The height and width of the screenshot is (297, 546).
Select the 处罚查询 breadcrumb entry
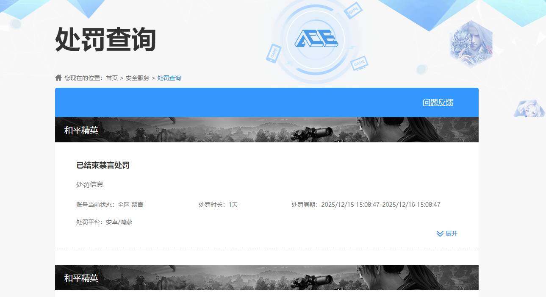169,78
